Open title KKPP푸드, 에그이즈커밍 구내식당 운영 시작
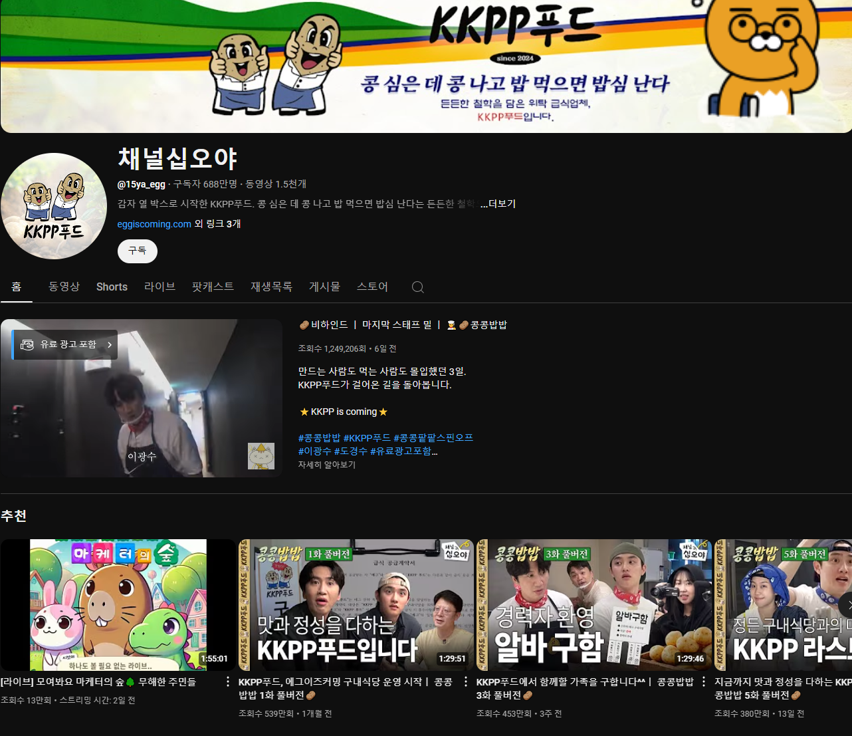852x736 pixels. (x=346, y=689)
